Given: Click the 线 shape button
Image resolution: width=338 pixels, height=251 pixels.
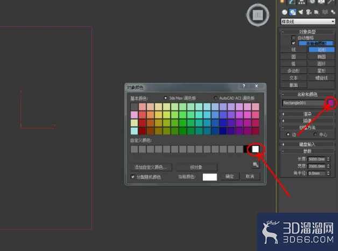Looking at the screenshot, I should pos(293,50).
